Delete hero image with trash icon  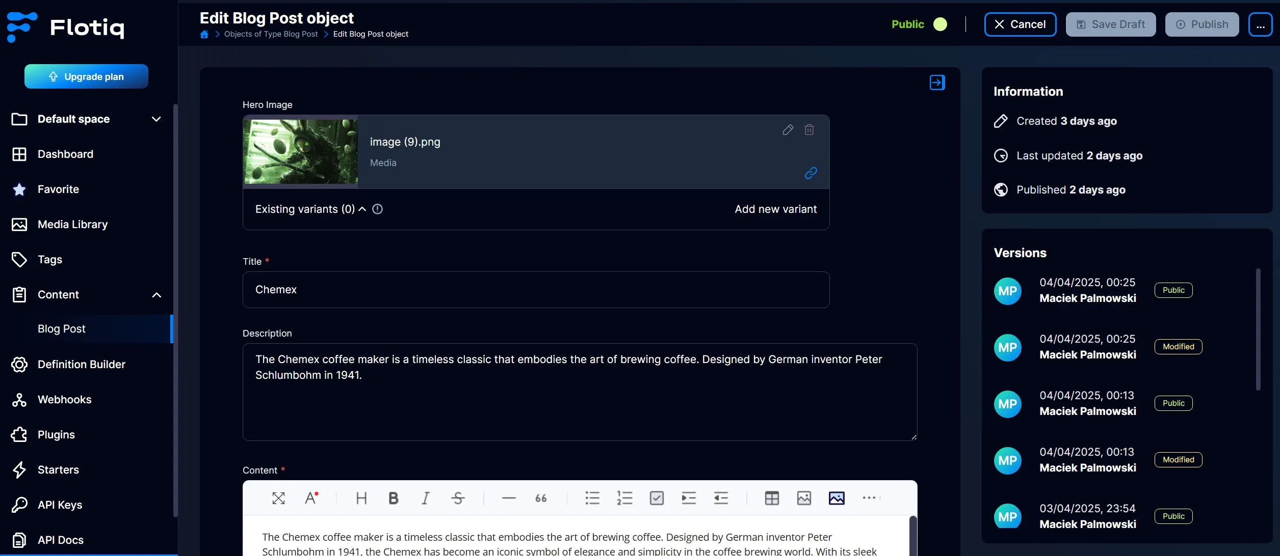point(809,130)
